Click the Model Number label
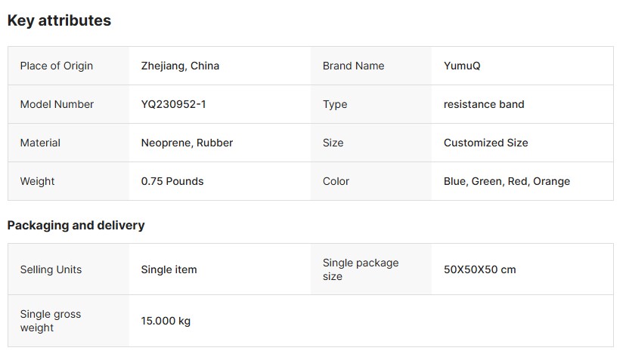626x360 pixels. click(57, 104)
